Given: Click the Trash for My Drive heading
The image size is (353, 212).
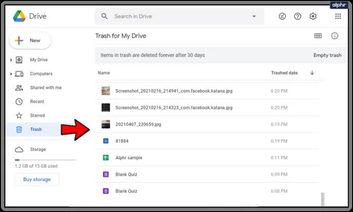Looking at the screenshot, I should coord(121,36).
